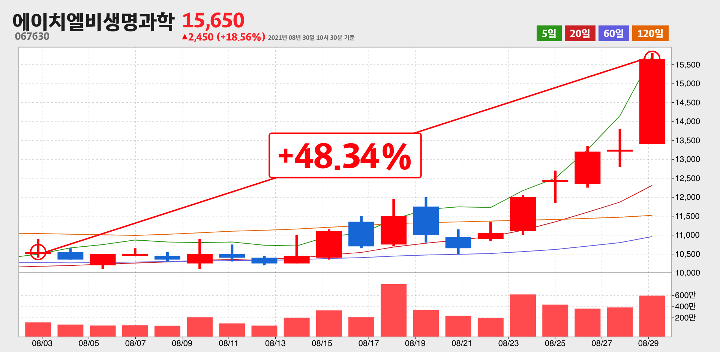Click the 08/25 date axis label
Image resolution: width=720 pixels, height=352 pixels.
pyautogui.click(x=555, y=343)
